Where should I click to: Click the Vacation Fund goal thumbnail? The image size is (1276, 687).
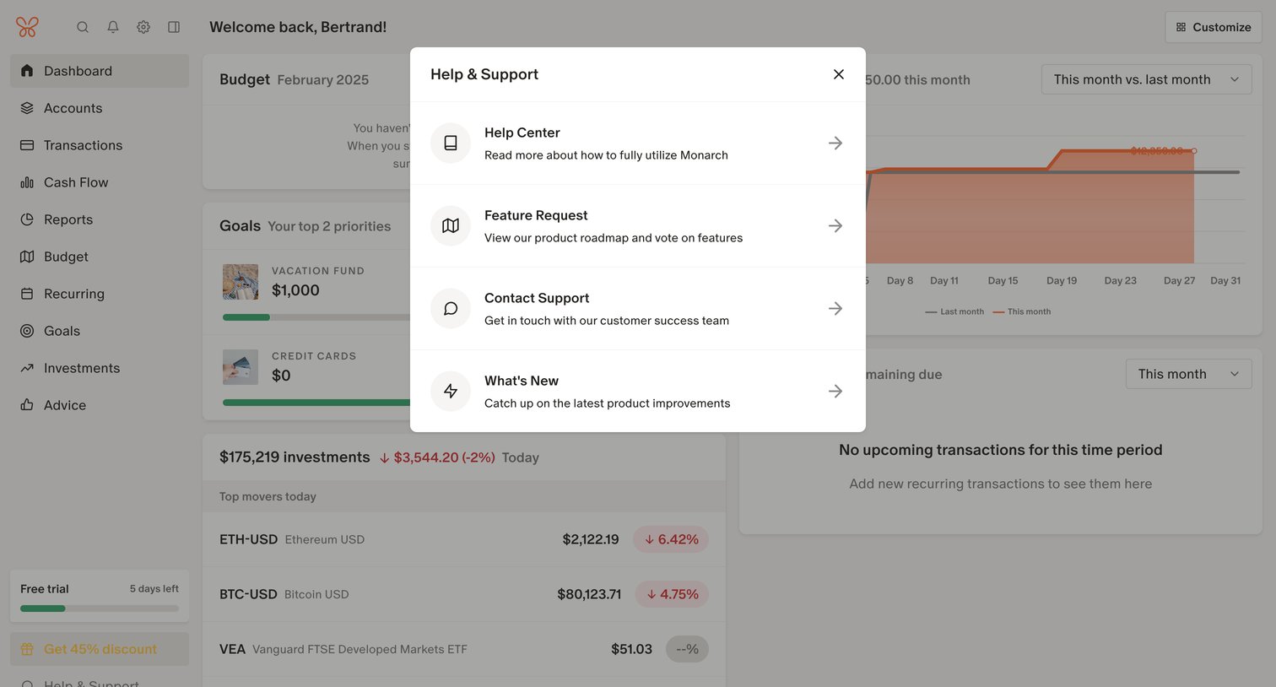pos(241,282)
